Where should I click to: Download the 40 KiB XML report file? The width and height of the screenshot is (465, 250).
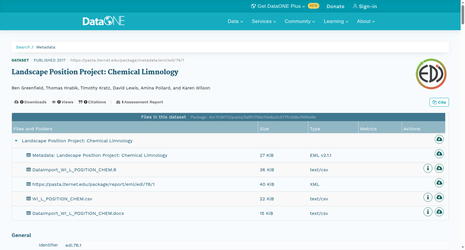point(439,183)
